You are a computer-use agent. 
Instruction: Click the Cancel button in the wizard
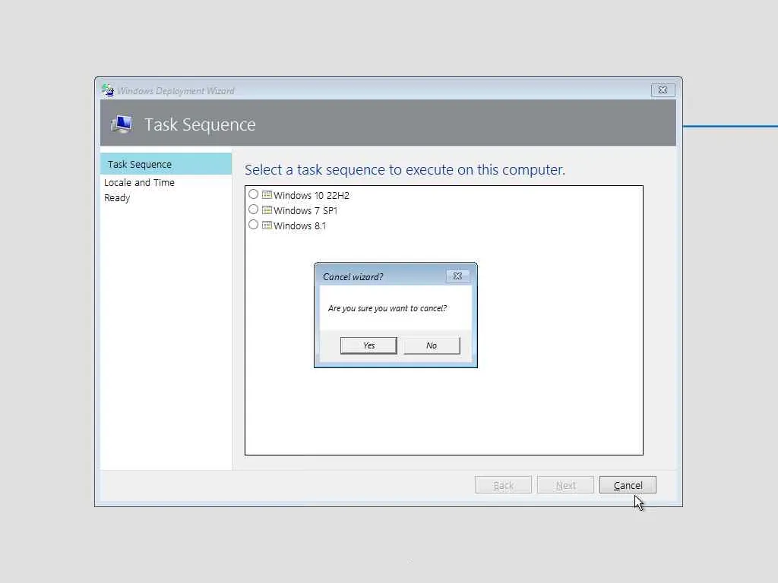[628, 485]
